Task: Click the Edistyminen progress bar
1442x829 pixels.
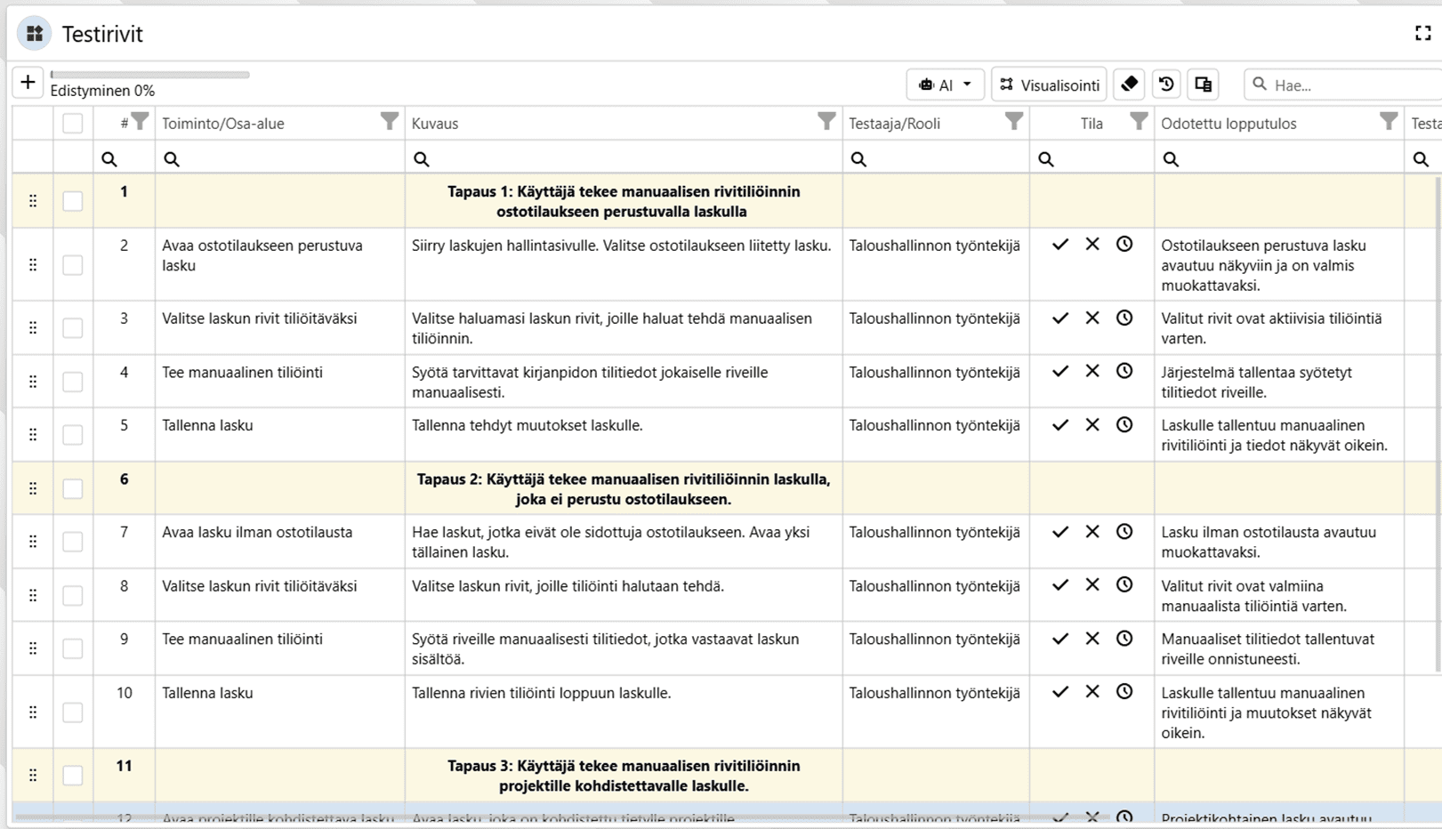Action: point(149,76)
